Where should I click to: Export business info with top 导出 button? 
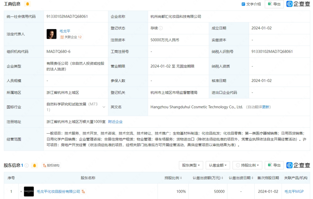click(x=274, y=4)
